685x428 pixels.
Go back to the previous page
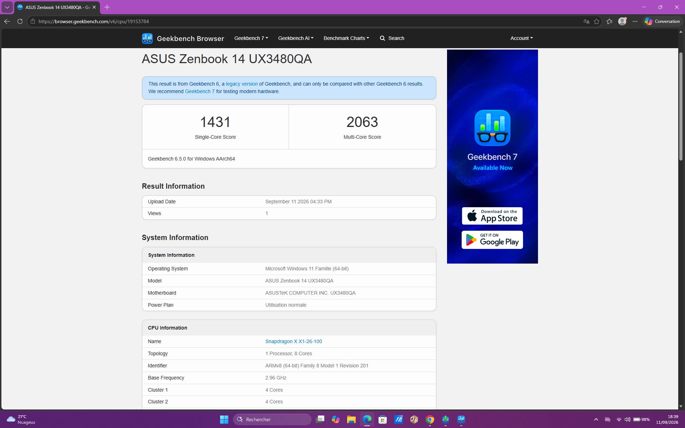click(7, 21)
